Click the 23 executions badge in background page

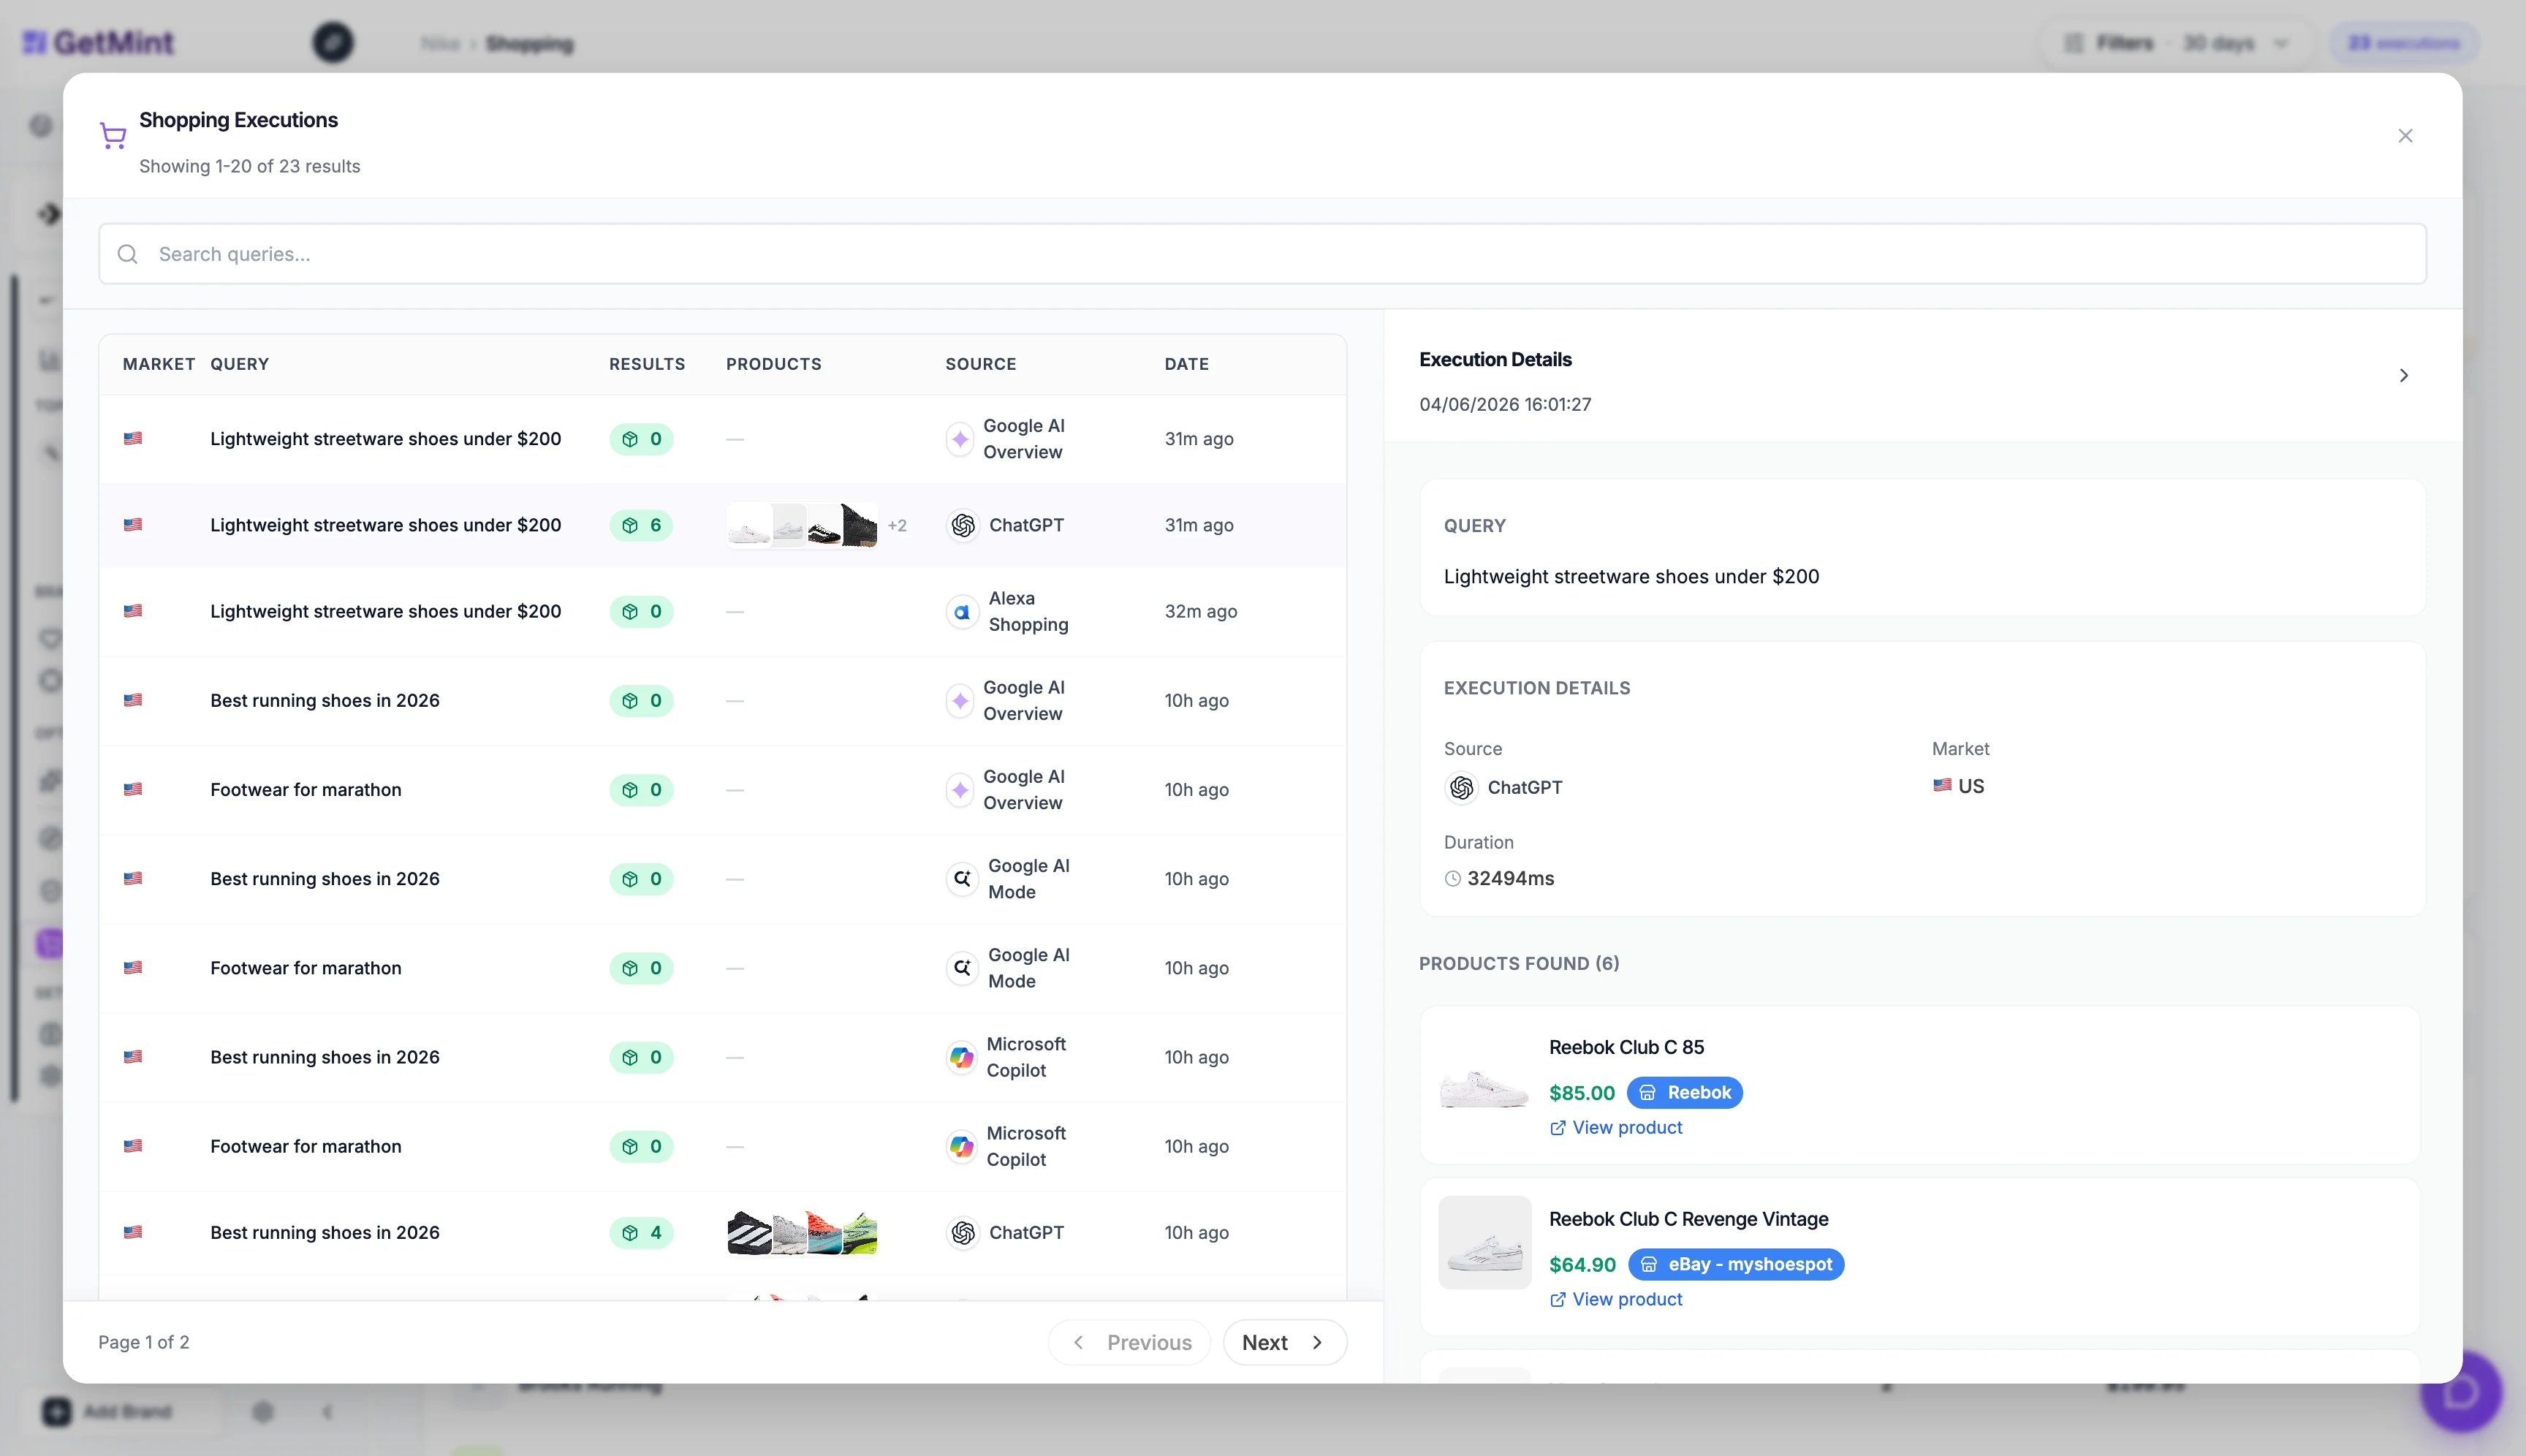pyautogui.click(x=2404, y=43)
